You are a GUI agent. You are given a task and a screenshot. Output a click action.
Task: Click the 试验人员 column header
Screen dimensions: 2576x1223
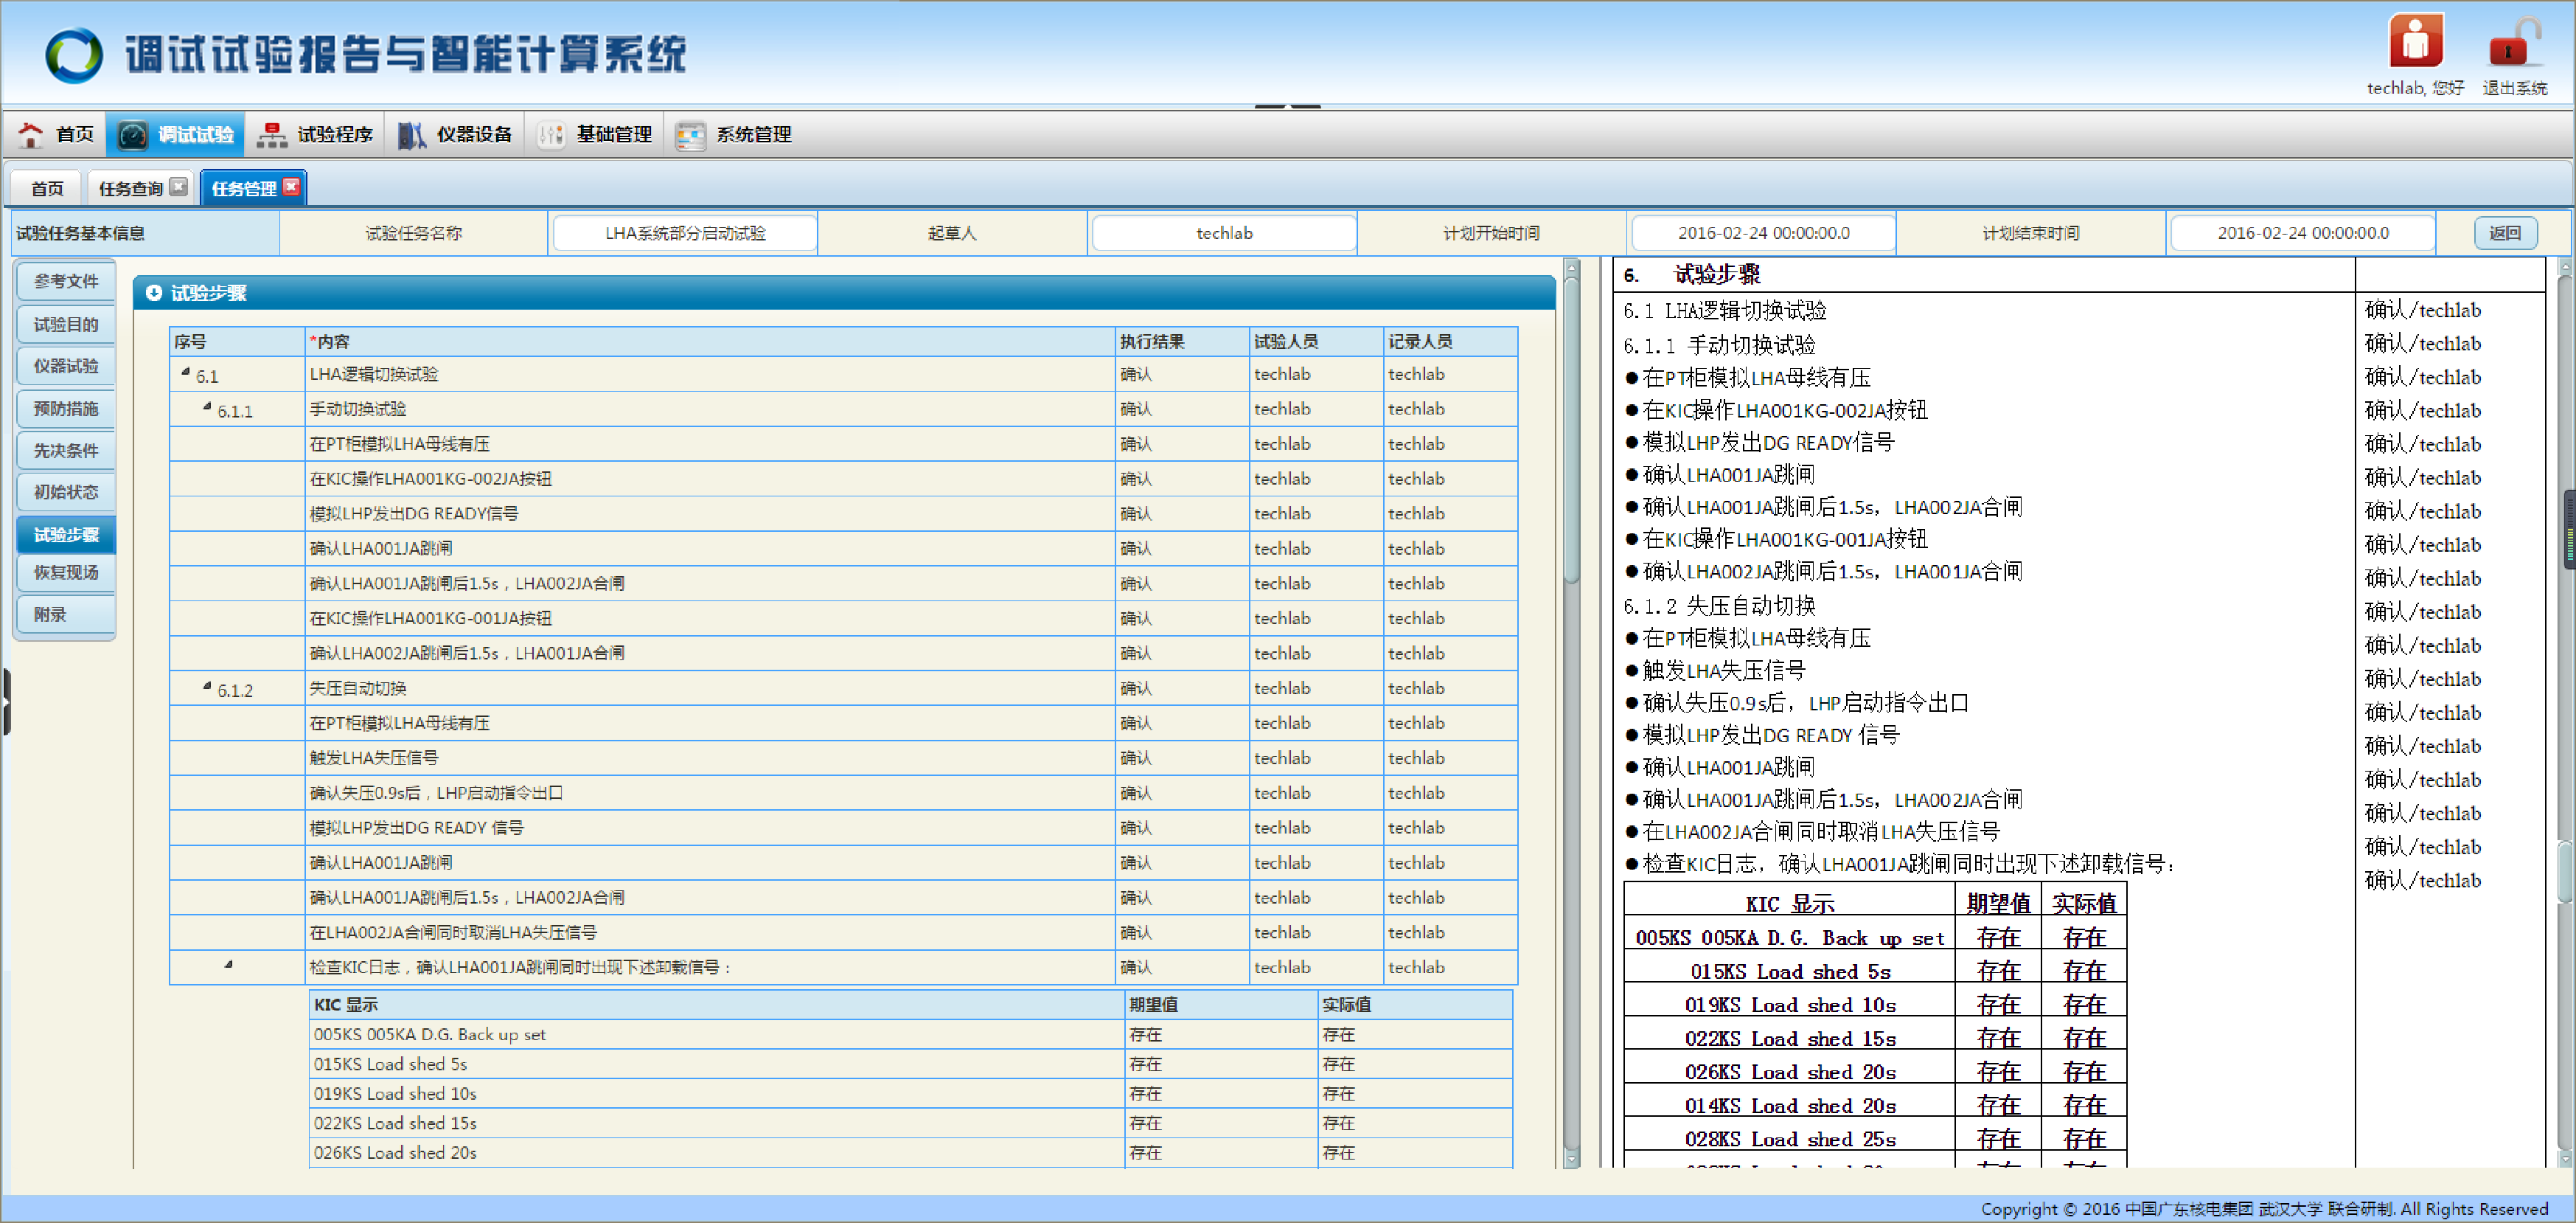click(1316, 342)
